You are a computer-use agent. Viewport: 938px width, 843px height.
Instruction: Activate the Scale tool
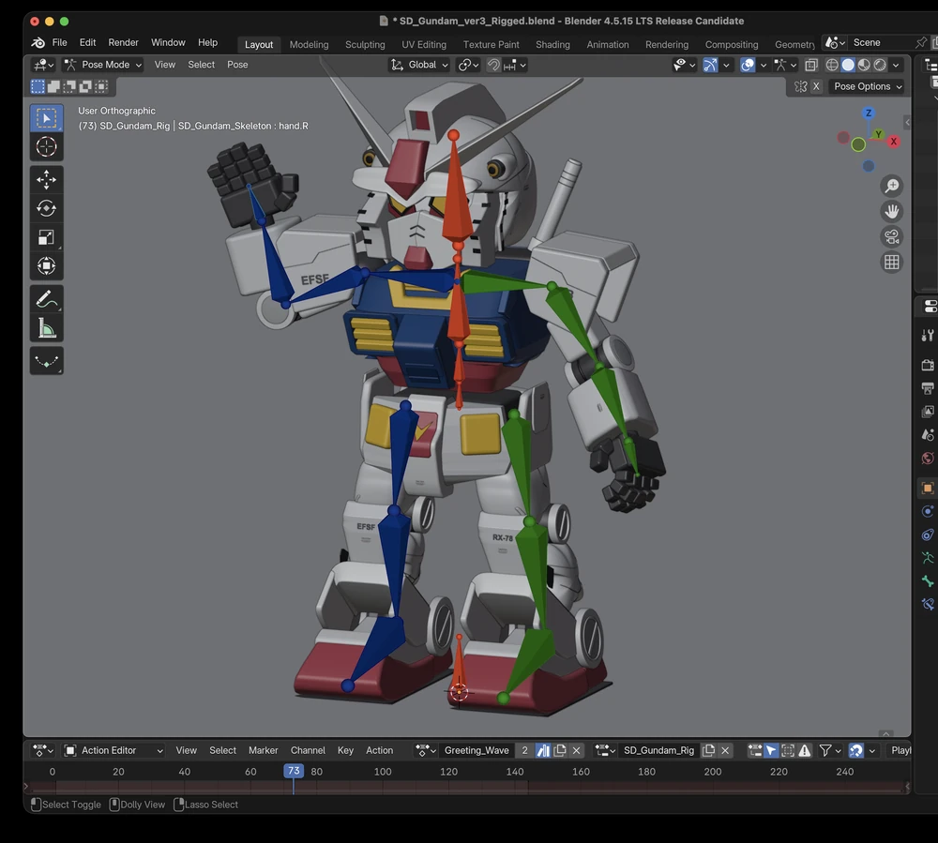[46, 236]
